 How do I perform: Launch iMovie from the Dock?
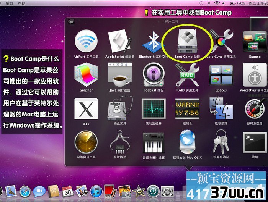pos(139,191)
